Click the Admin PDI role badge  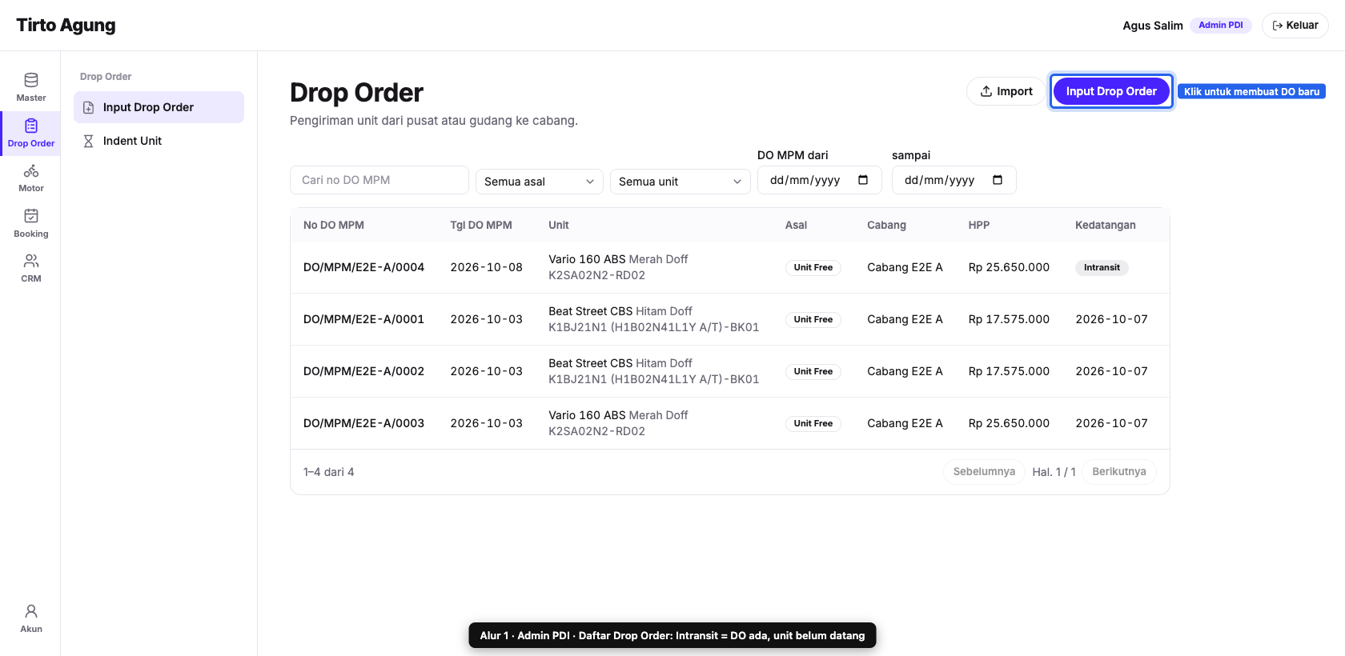[1221, 26]
